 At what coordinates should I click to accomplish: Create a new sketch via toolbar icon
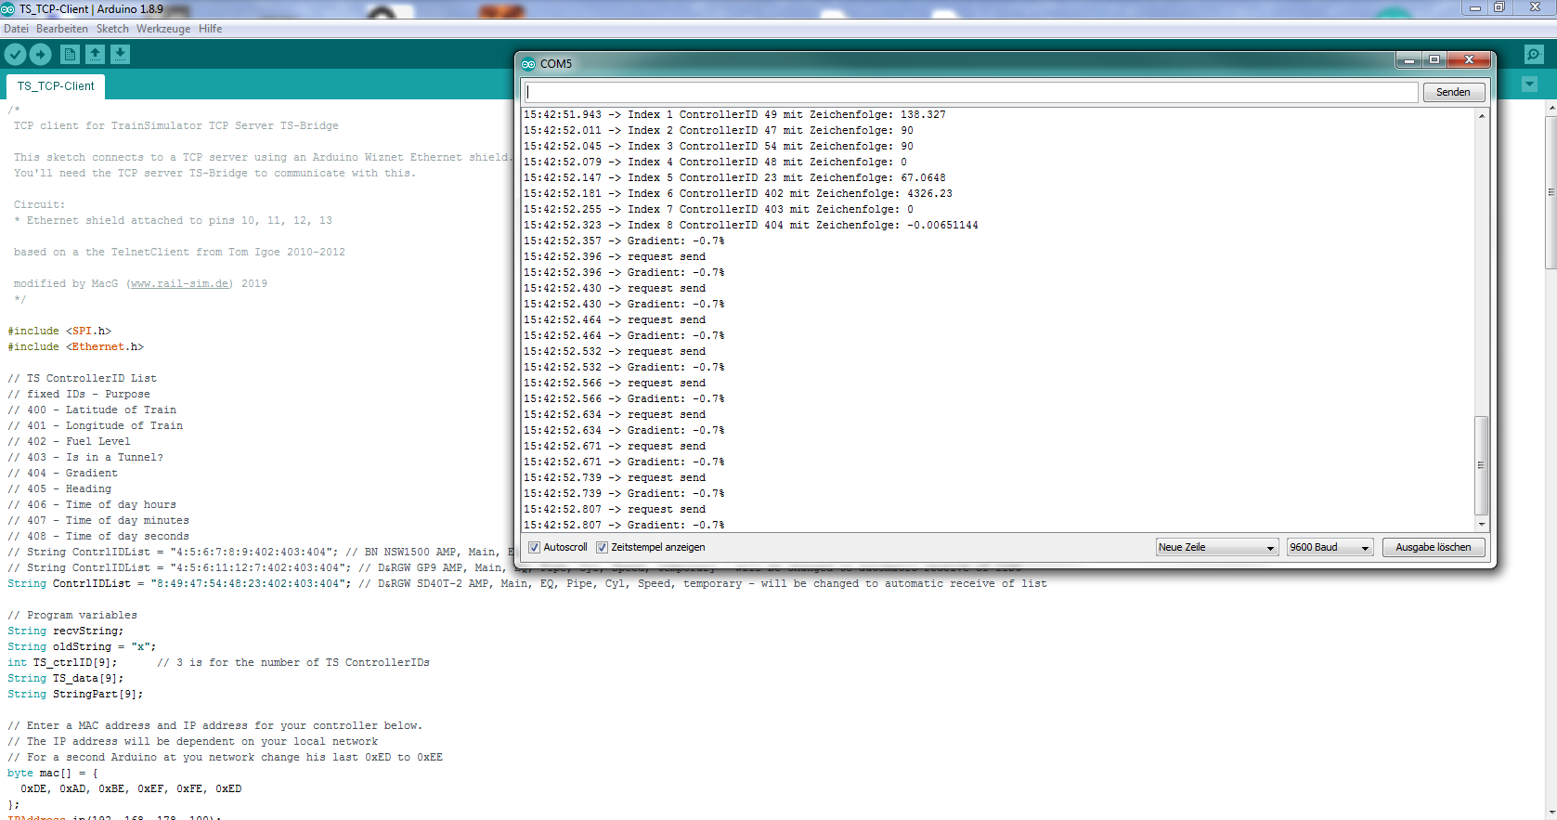[70, 55]
